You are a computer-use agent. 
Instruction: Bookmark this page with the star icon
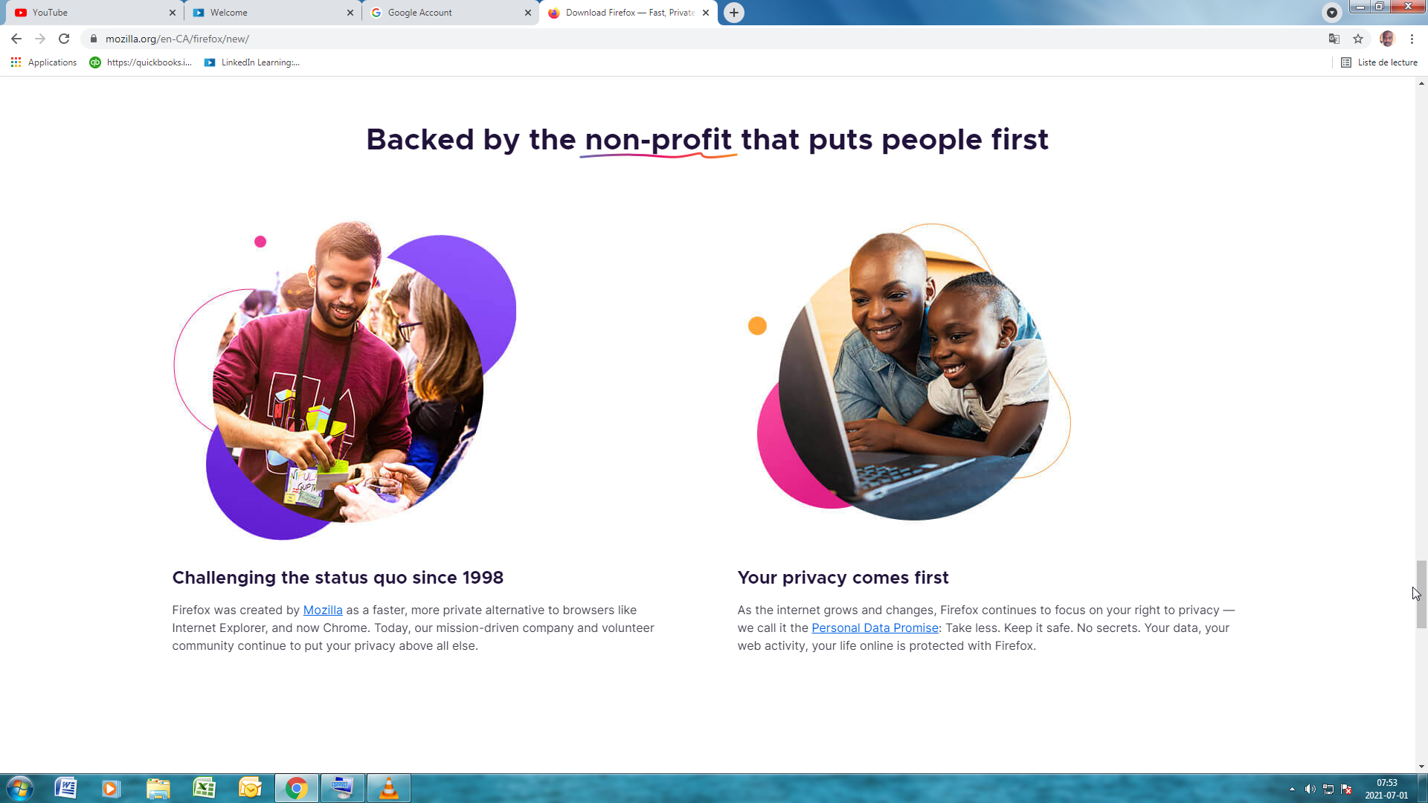[x=1358, y=39]
